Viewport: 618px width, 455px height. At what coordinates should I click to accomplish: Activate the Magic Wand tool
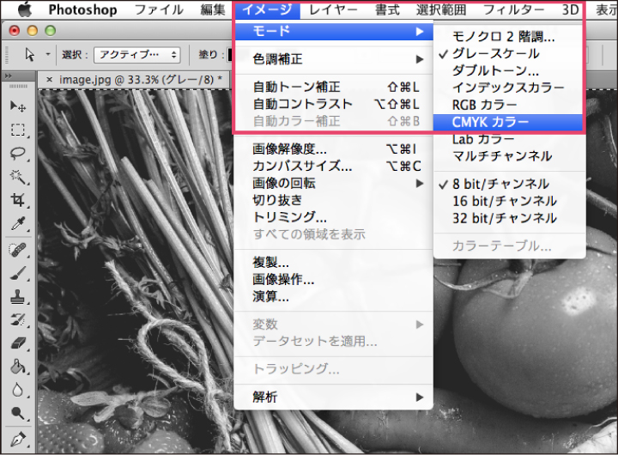click(x=18, y=177)
